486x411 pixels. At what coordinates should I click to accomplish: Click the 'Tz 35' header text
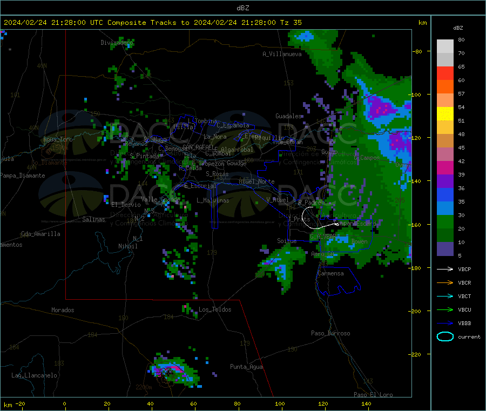click(291, 23)
